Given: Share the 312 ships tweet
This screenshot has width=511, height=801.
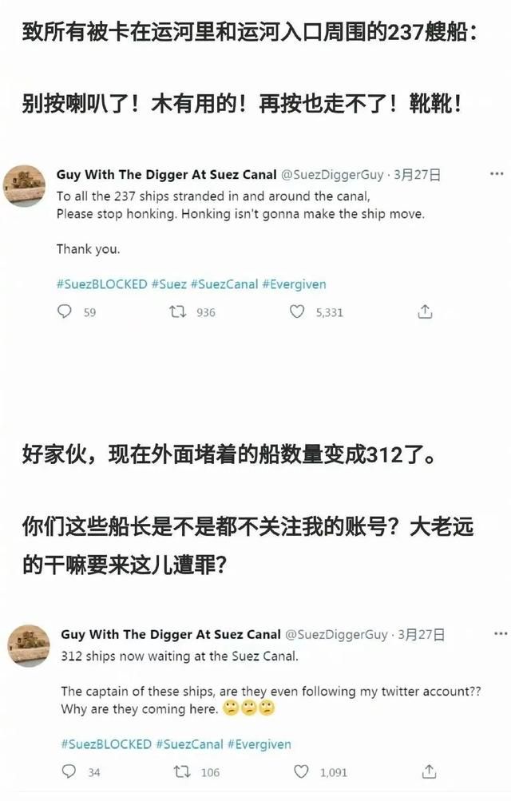Looking at the screenshot, I should 430,771.
